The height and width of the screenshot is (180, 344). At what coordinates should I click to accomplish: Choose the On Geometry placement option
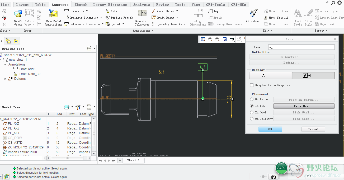point(252,119)
